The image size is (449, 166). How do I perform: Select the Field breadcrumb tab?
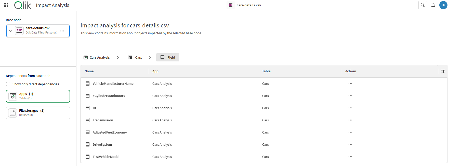[x=168, y=58]
